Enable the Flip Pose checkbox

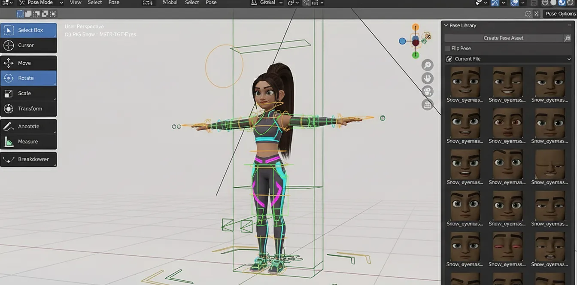point(448,49)
